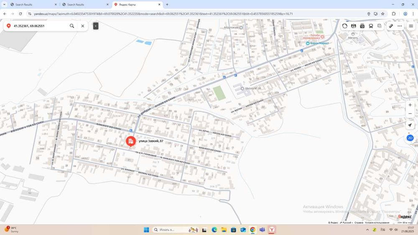Open the Справка help link

tap(359, 222)
